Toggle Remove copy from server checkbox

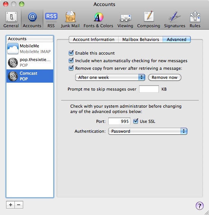[71, 68]
